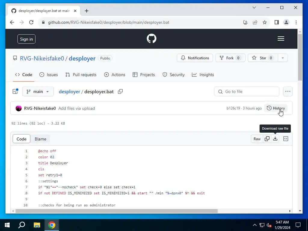Viewport: 308px width, 231px height.
Task: Open the main branch selector dropdown
Action: [x=38, y=91]
